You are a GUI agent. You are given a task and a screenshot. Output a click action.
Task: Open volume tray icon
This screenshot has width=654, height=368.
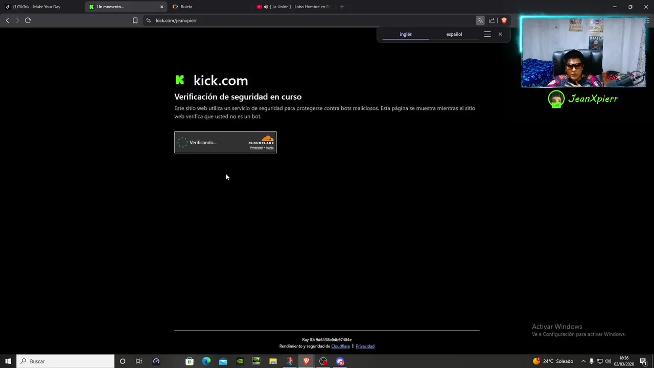tap(608, 361)
